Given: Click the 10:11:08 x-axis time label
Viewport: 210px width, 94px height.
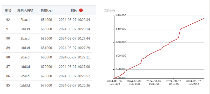Looking at the screenshot, I should click(154, 84).
